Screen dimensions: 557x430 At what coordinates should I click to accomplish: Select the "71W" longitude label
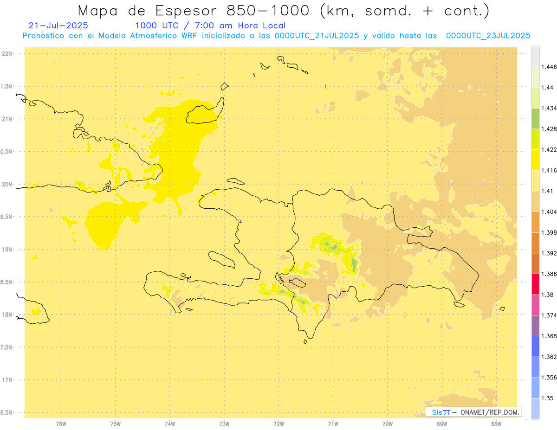(333, 424)
